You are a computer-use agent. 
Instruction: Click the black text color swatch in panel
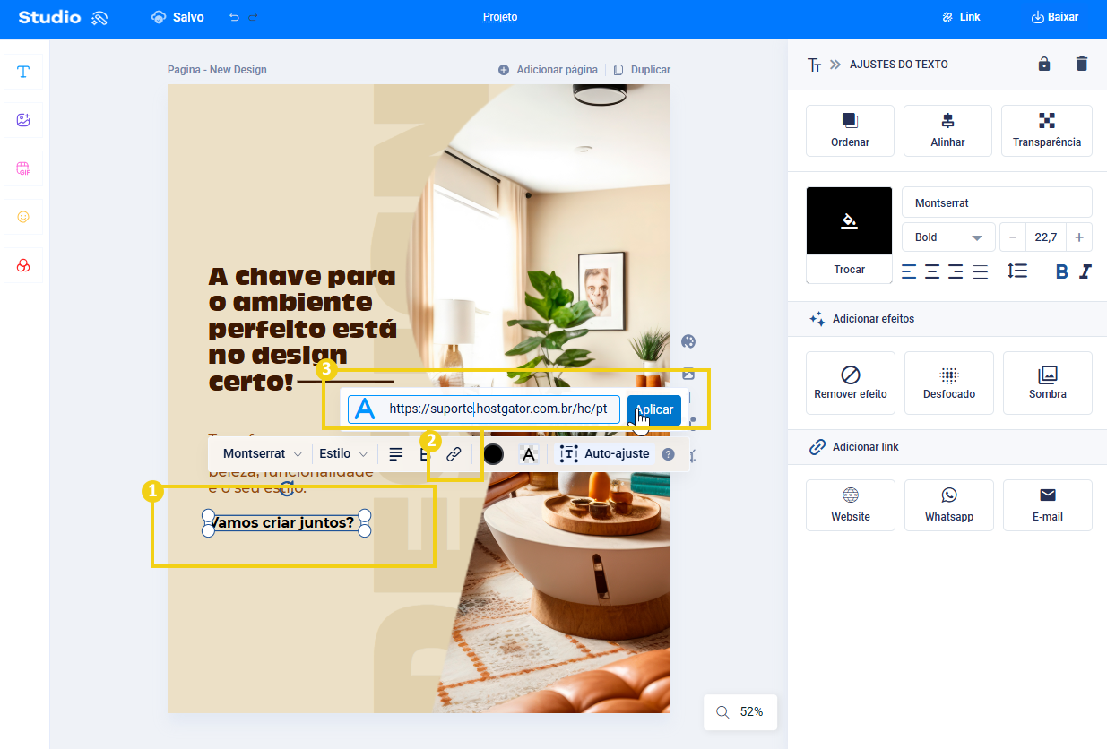pos(849,221)
